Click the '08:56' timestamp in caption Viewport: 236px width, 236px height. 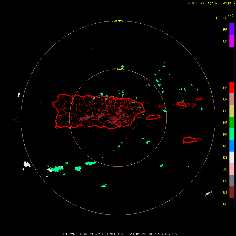point(171,234)
